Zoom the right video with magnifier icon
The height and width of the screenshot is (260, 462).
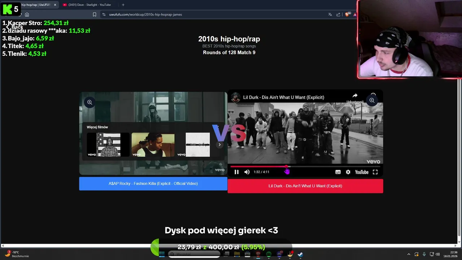[x=372, y=100]
